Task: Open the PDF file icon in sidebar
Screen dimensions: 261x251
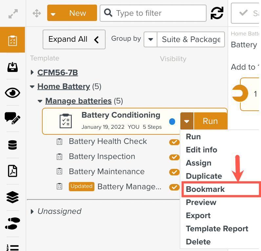Action: [x=12, y=171]
